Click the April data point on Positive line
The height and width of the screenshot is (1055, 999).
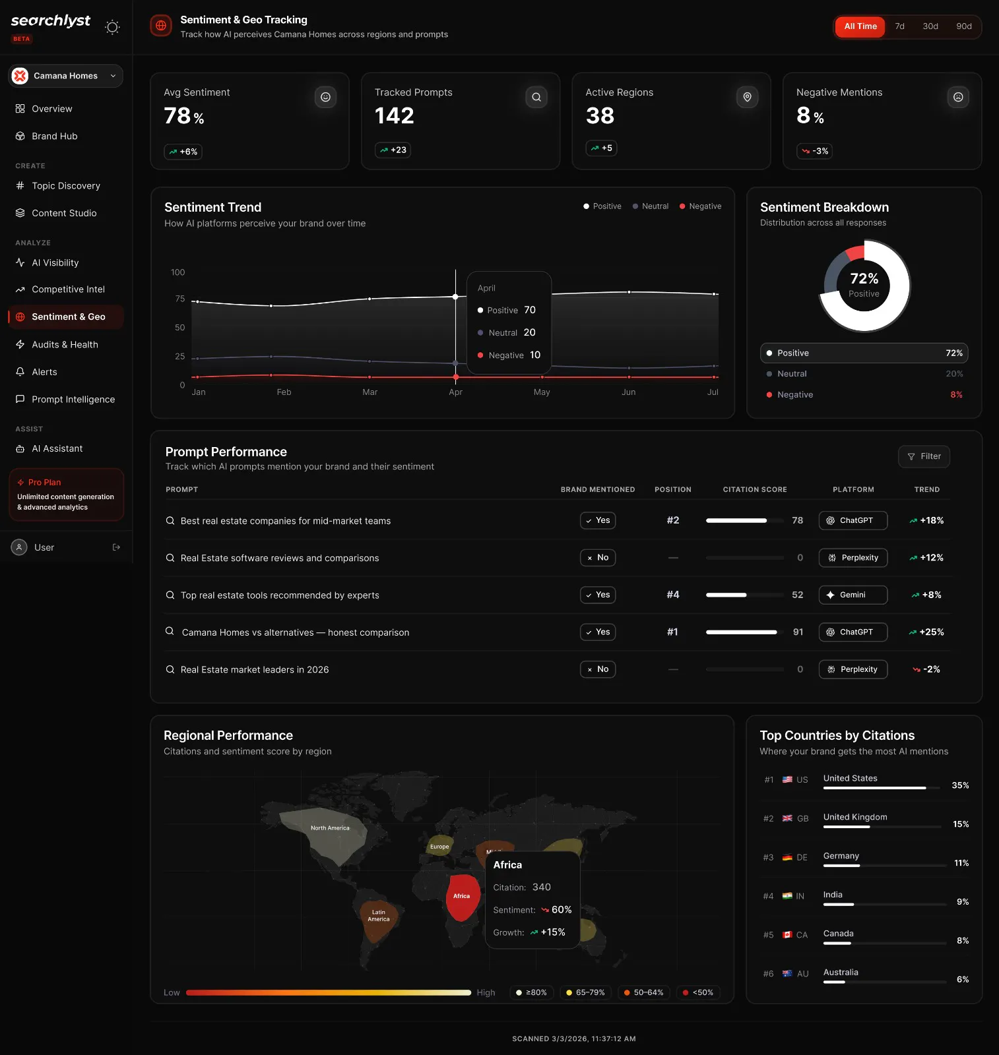pyautogui.click(x=455, y=297)
